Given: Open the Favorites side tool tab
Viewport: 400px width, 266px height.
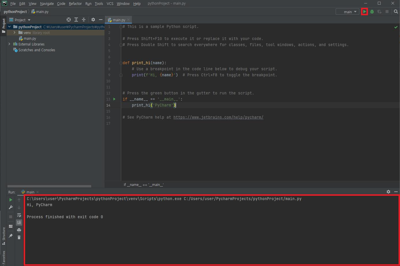Looking at the screenshot, I should coord(3,258).
